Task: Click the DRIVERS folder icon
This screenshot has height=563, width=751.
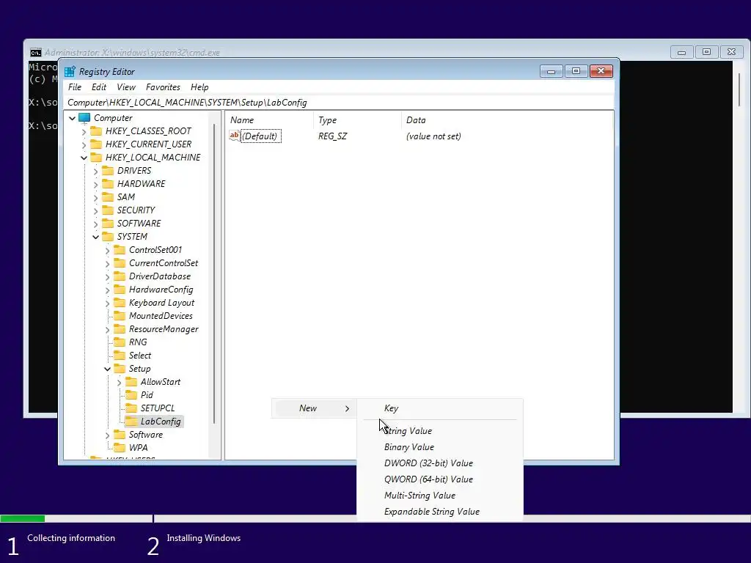Action: 109,171
